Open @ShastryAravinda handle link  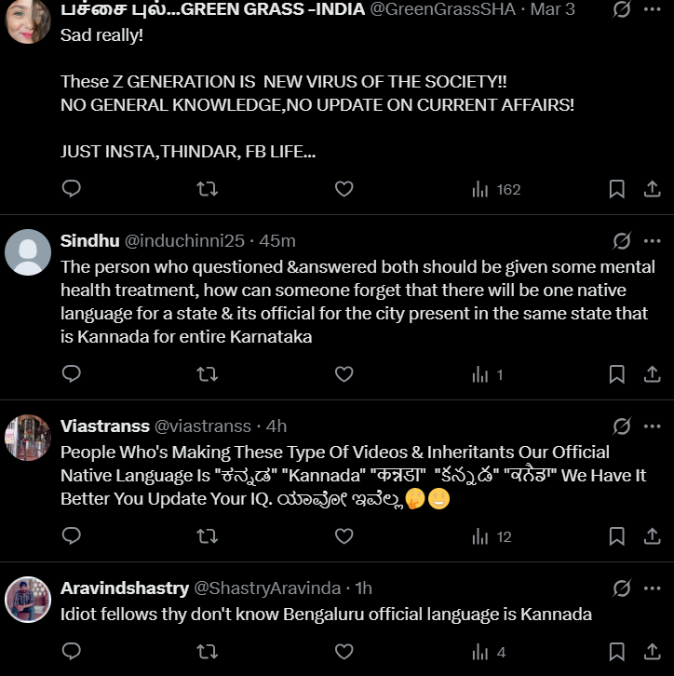coord(267,588)
